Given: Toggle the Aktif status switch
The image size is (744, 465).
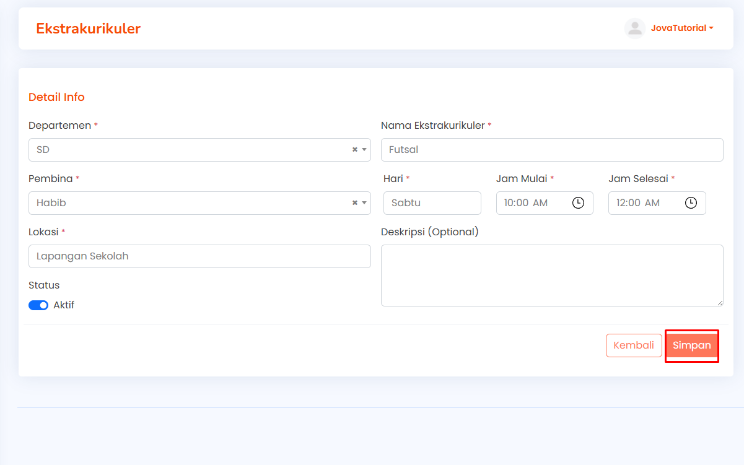Looking at the screenshot, I should (x=38, y=305).
